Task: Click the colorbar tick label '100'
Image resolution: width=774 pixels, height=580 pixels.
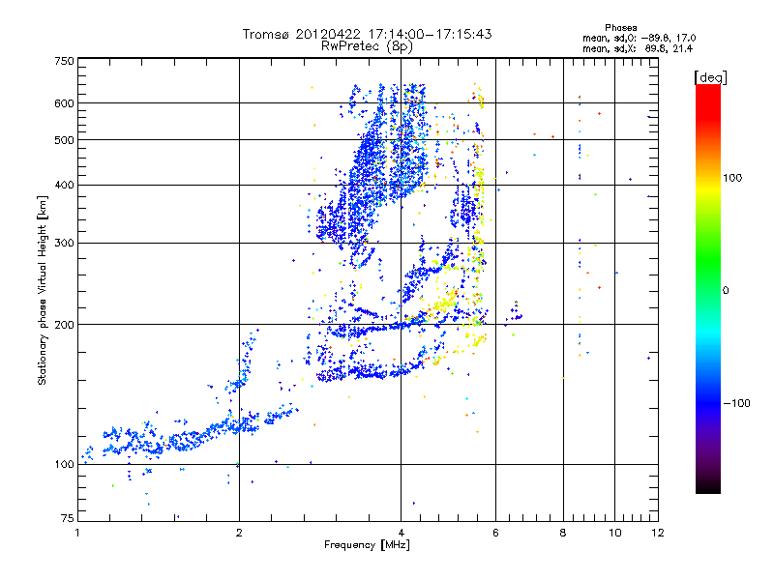Action: (732, 178)
